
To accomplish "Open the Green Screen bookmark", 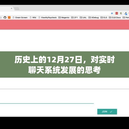I will tap(20, 17).
